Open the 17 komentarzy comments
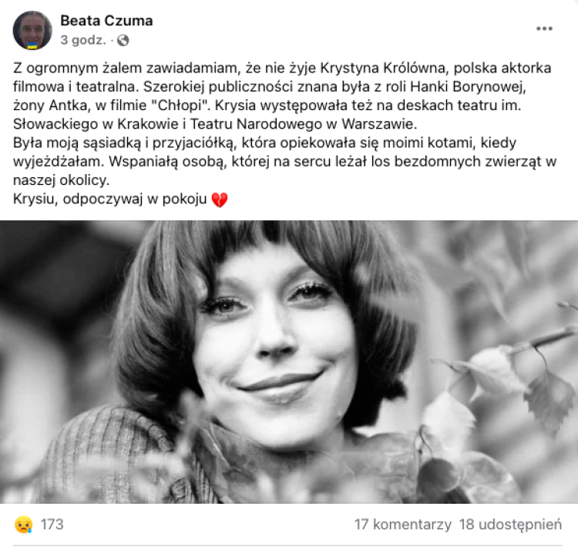Viewport: 578px width, 550px height. [403, 525]
